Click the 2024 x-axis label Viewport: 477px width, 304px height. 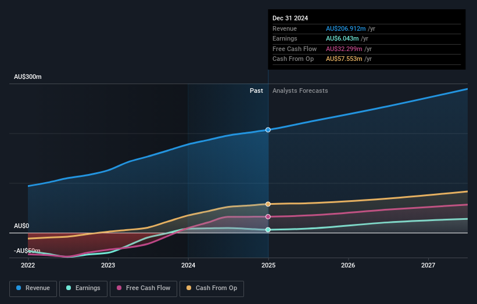click(188, 265)
